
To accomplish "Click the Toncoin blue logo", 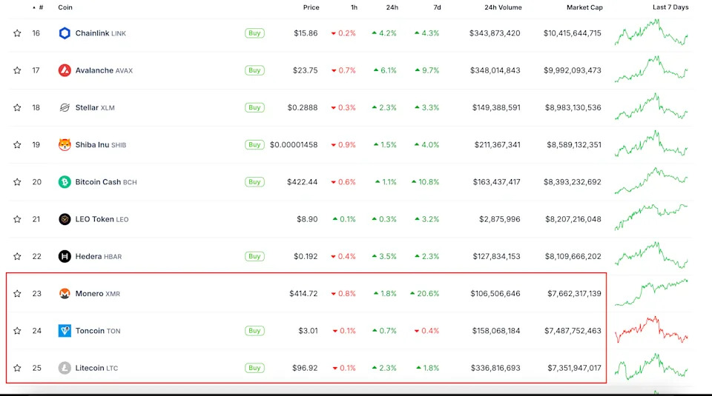I will pyautogui.click(x=65, y=330).
